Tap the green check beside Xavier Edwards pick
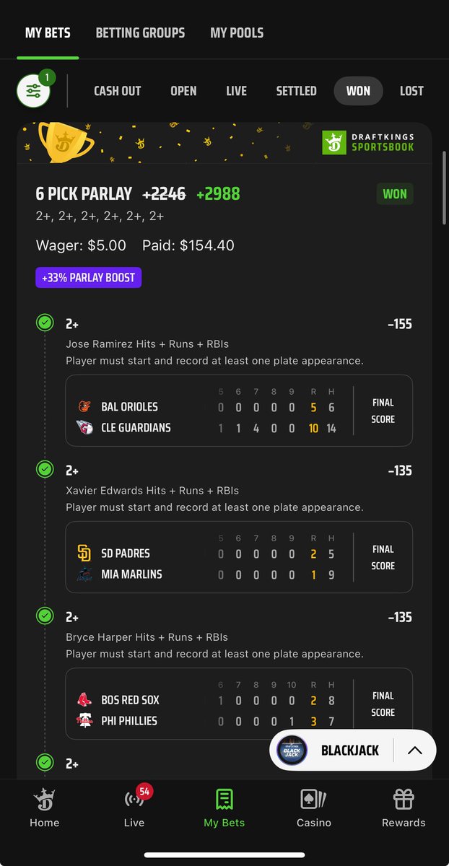 [x=45, y=470]
